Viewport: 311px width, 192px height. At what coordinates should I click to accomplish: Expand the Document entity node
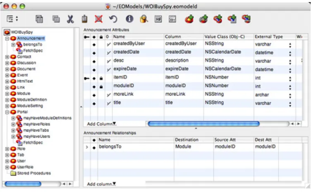click(7, 69)
